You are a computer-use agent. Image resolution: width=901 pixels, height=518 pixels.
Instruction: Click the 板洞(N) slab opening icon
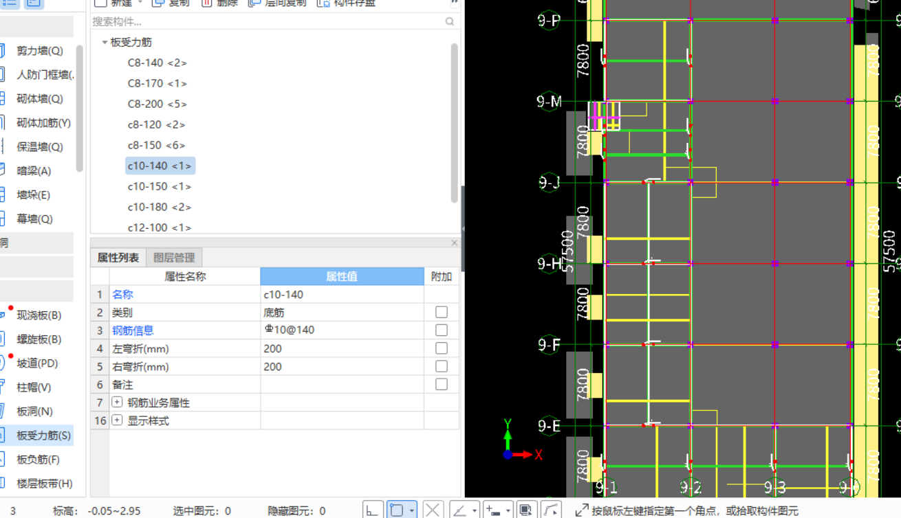[x=2, y=412]
